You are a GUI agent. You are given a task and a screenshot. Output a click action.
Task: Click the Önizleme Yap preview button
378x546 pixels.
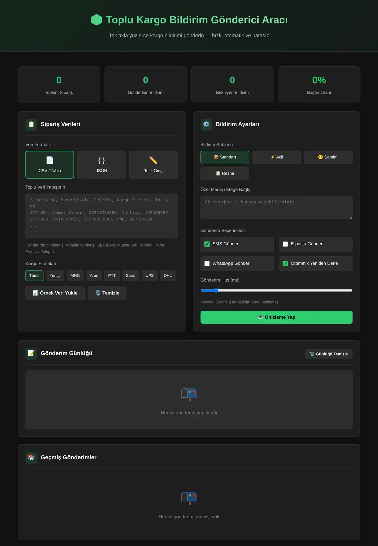point(277,317)
